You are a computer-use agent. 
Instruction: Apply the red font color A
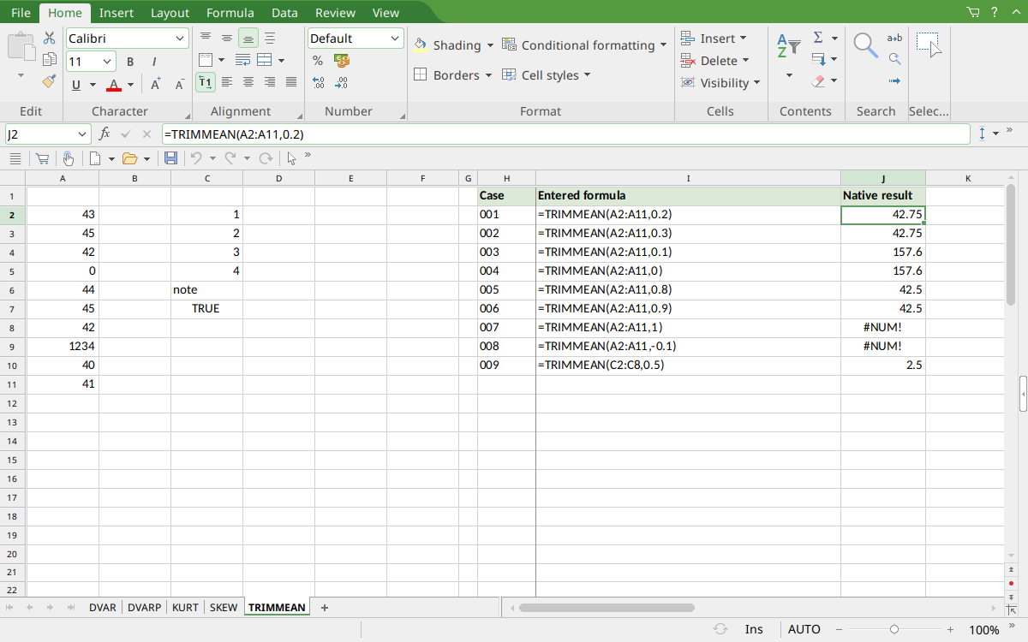(114, 84)
